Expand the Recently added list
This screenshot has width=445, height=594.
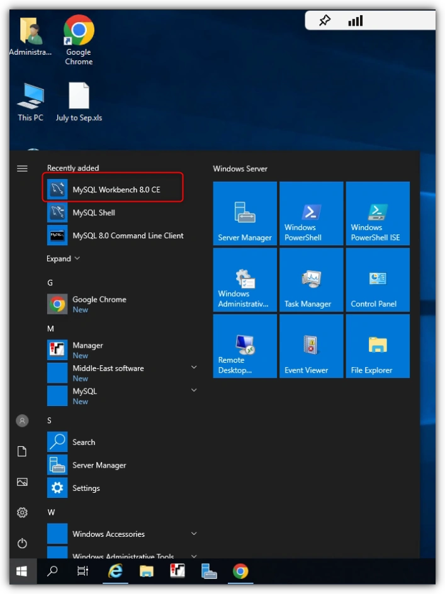click(x=63, y=258)
